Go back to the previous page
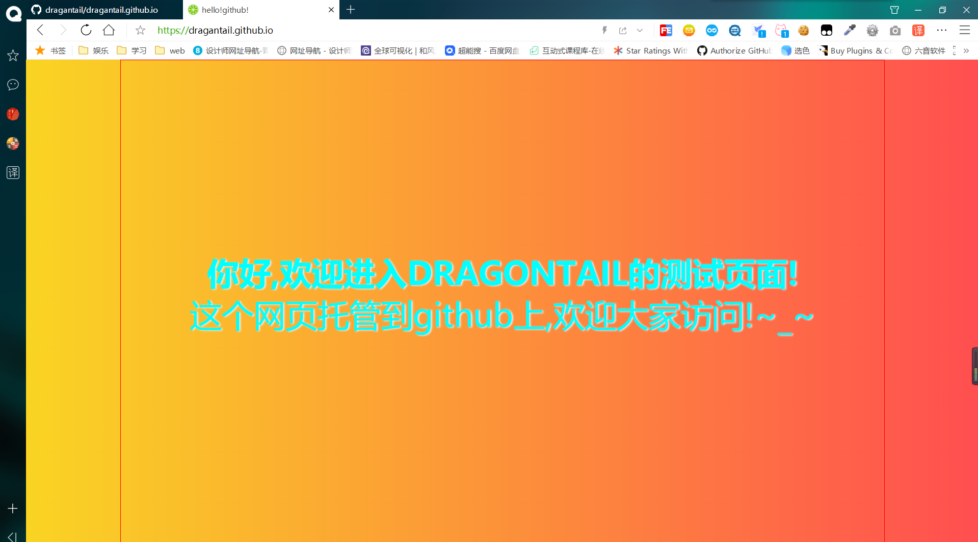This screenshot has width=978, height=542. pyautogui.click(x=40, y=30)
